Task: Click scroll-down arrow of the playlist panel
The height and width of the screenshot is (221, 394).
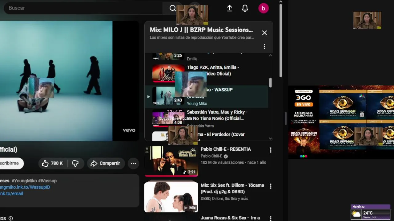Action: (x=271, y=138)
